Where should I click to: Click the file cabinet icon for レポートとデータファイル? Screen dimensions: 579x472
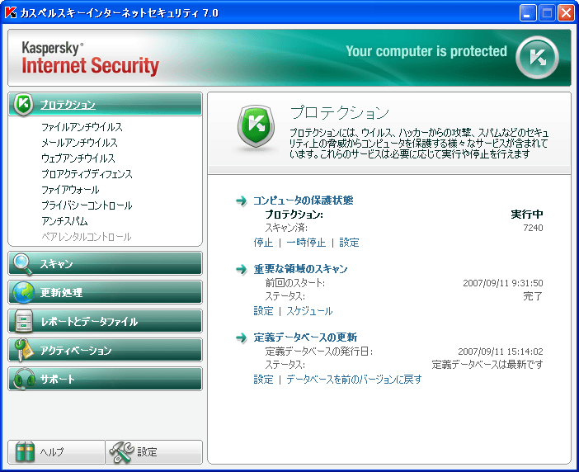pos(24,321)
